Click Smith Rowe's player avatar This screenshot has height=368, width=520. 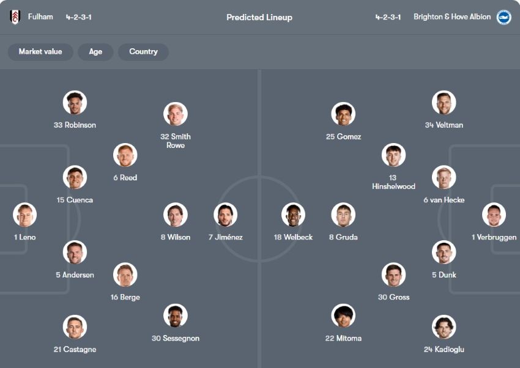(176, 114)
